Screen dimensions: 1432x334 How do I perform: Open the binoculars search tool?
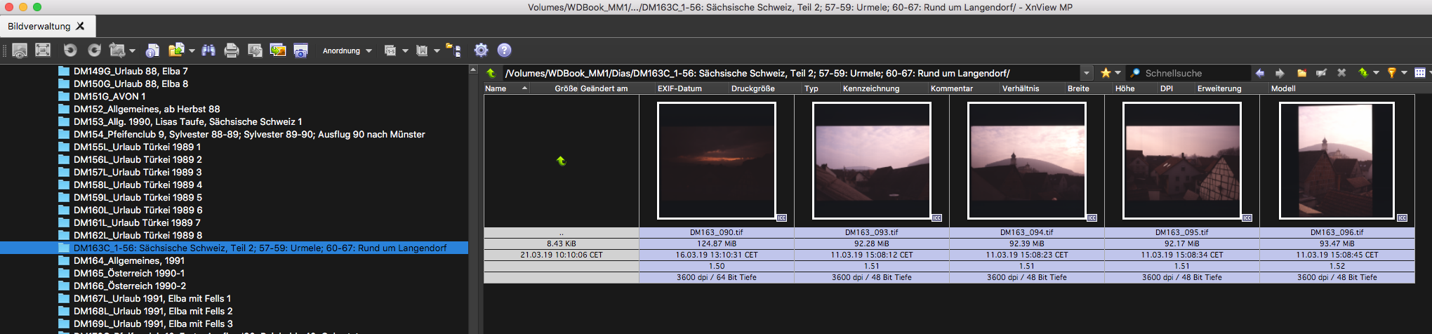208,51
